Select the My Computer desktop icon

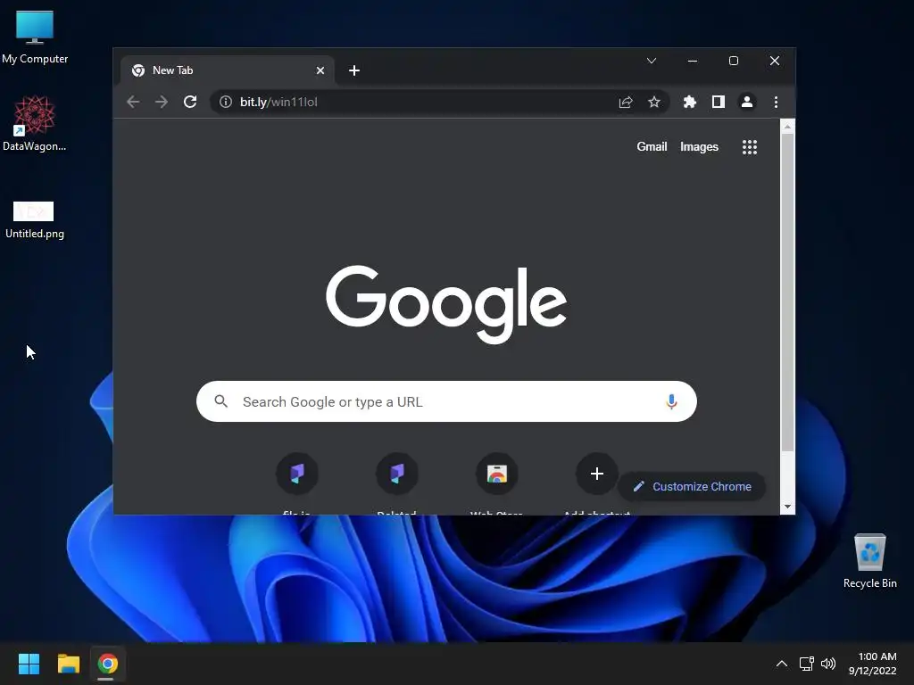pos(35,37)
